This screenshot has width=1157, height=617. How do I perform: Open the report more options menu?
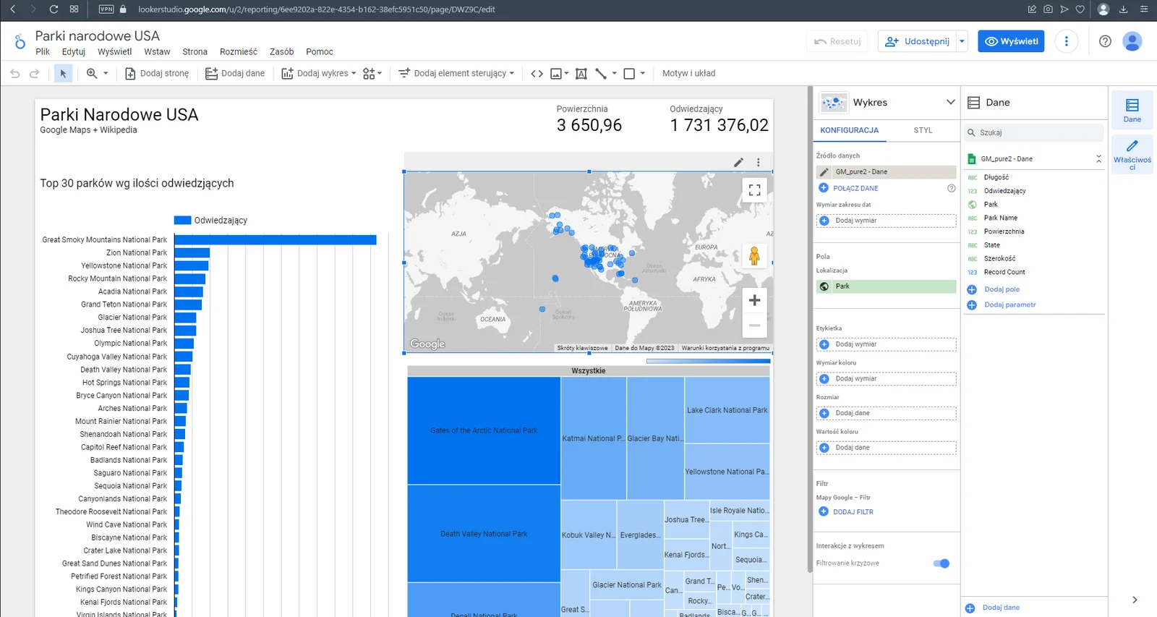[x=1066, y=41]
